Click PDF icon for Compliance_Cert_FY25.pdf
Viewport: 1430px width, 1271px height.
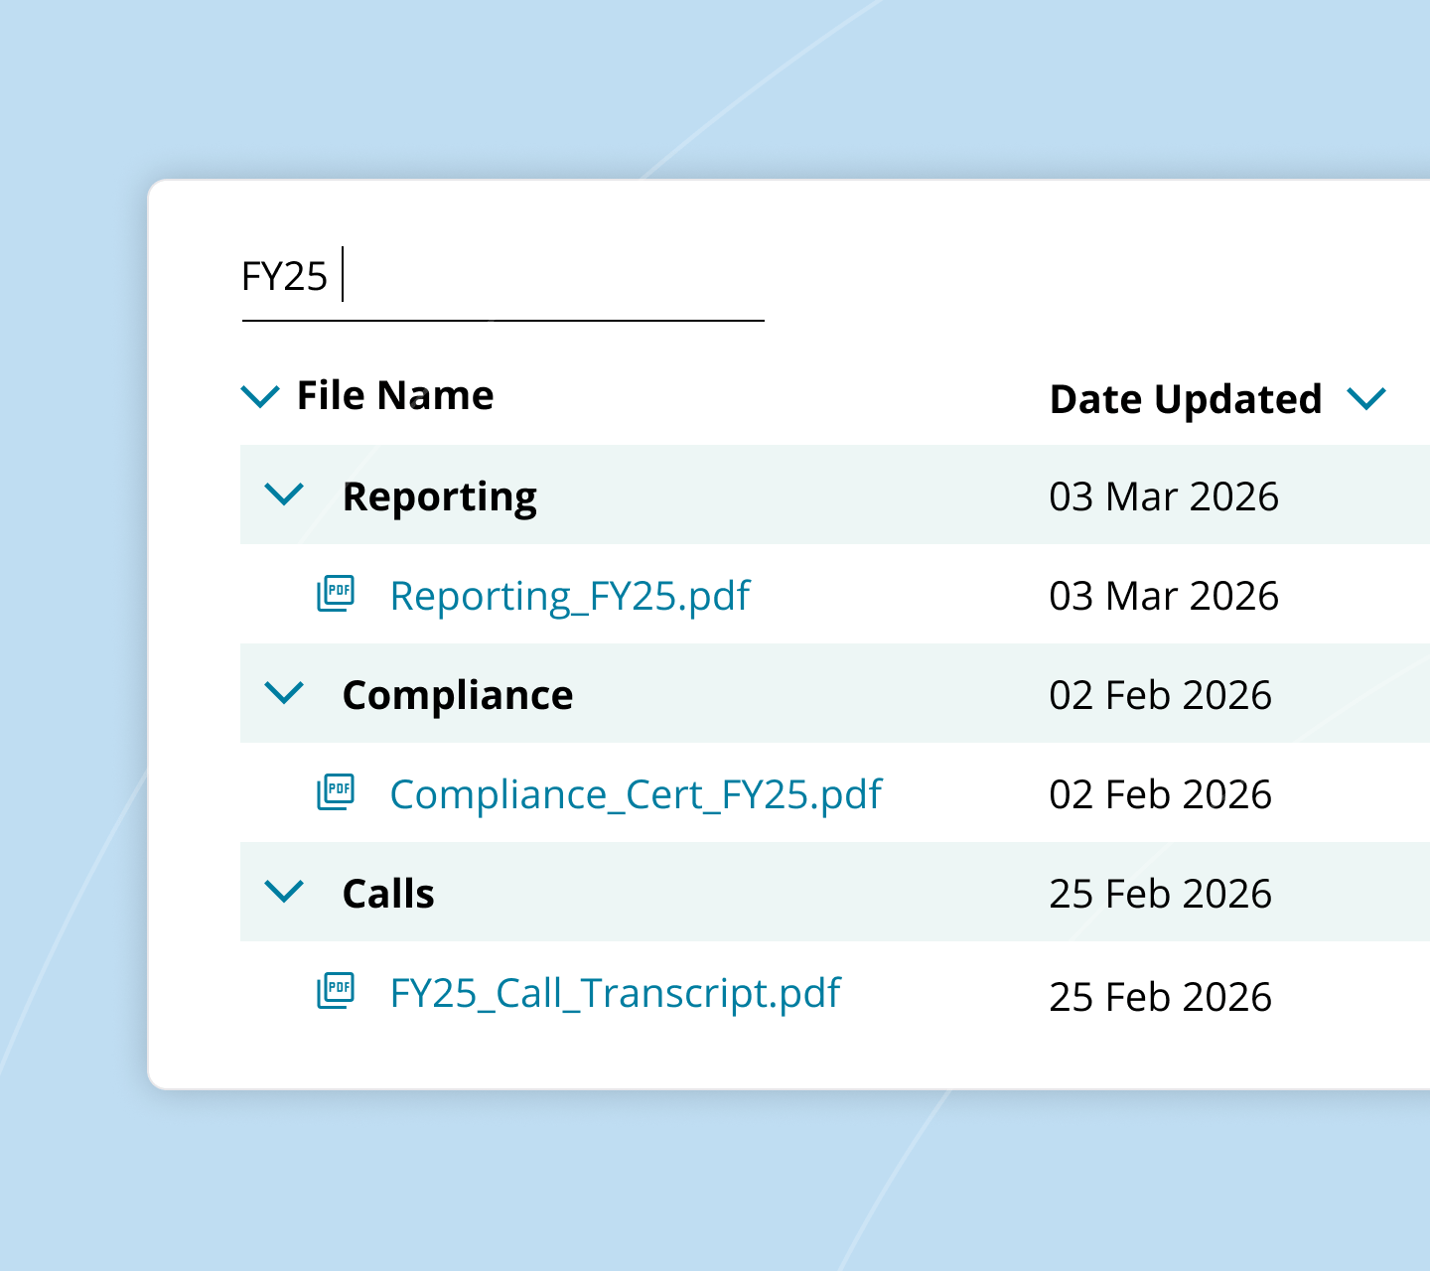click(336, 792)
